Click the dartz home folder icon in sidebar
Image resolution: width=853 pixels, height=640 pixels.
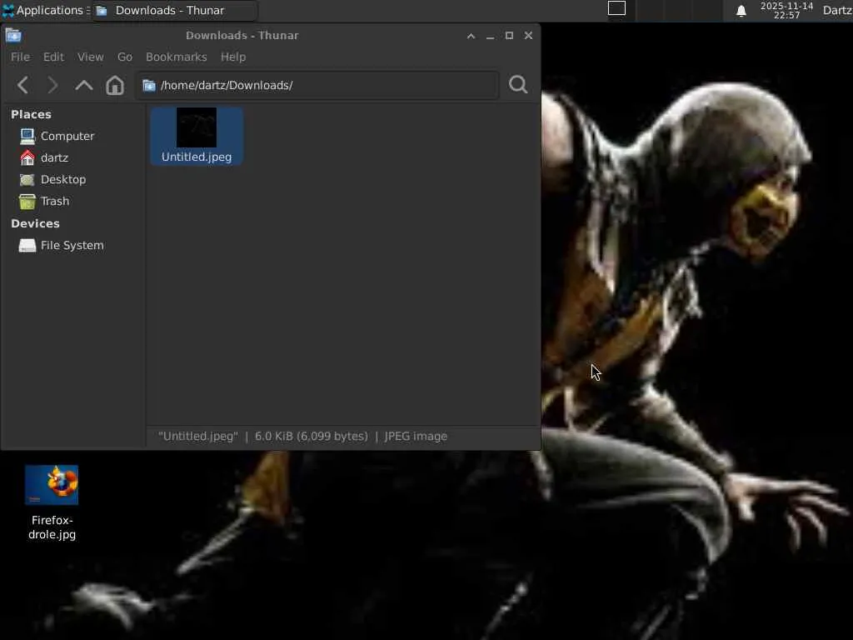click(x=27, y=157)
